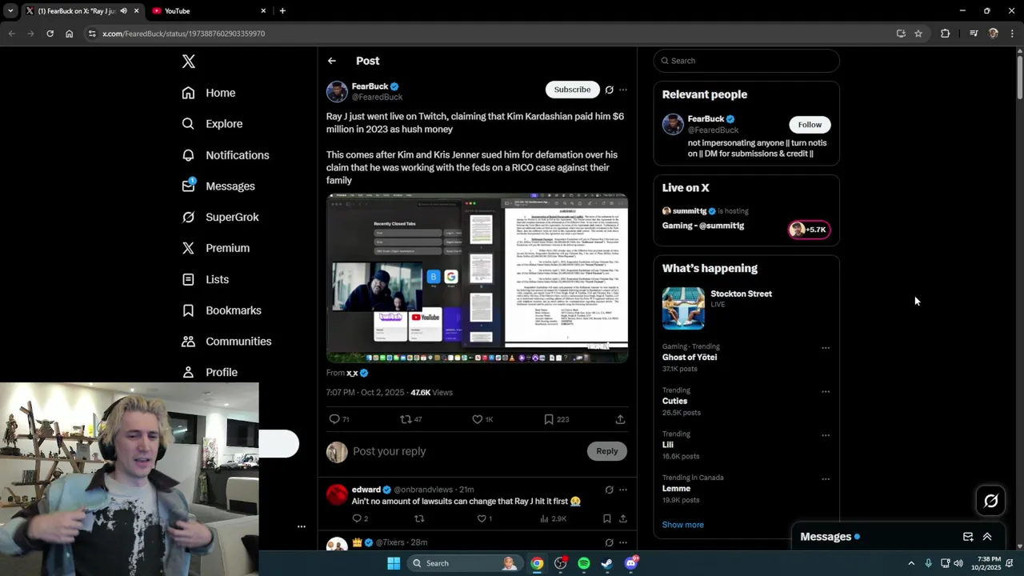Share FearBuck's post
Screen dimensions: 1024x576
pyautogui.click(x=620, y=419)
